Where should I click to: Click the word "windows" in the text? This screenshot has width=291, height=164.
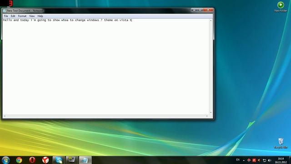click(x=93, y=20)
